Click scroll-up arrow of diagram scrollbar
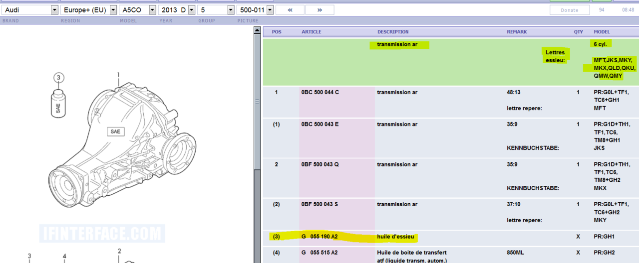Image resolution: width=639 pixels, height=263 pixels. click(x=257, y=31)
